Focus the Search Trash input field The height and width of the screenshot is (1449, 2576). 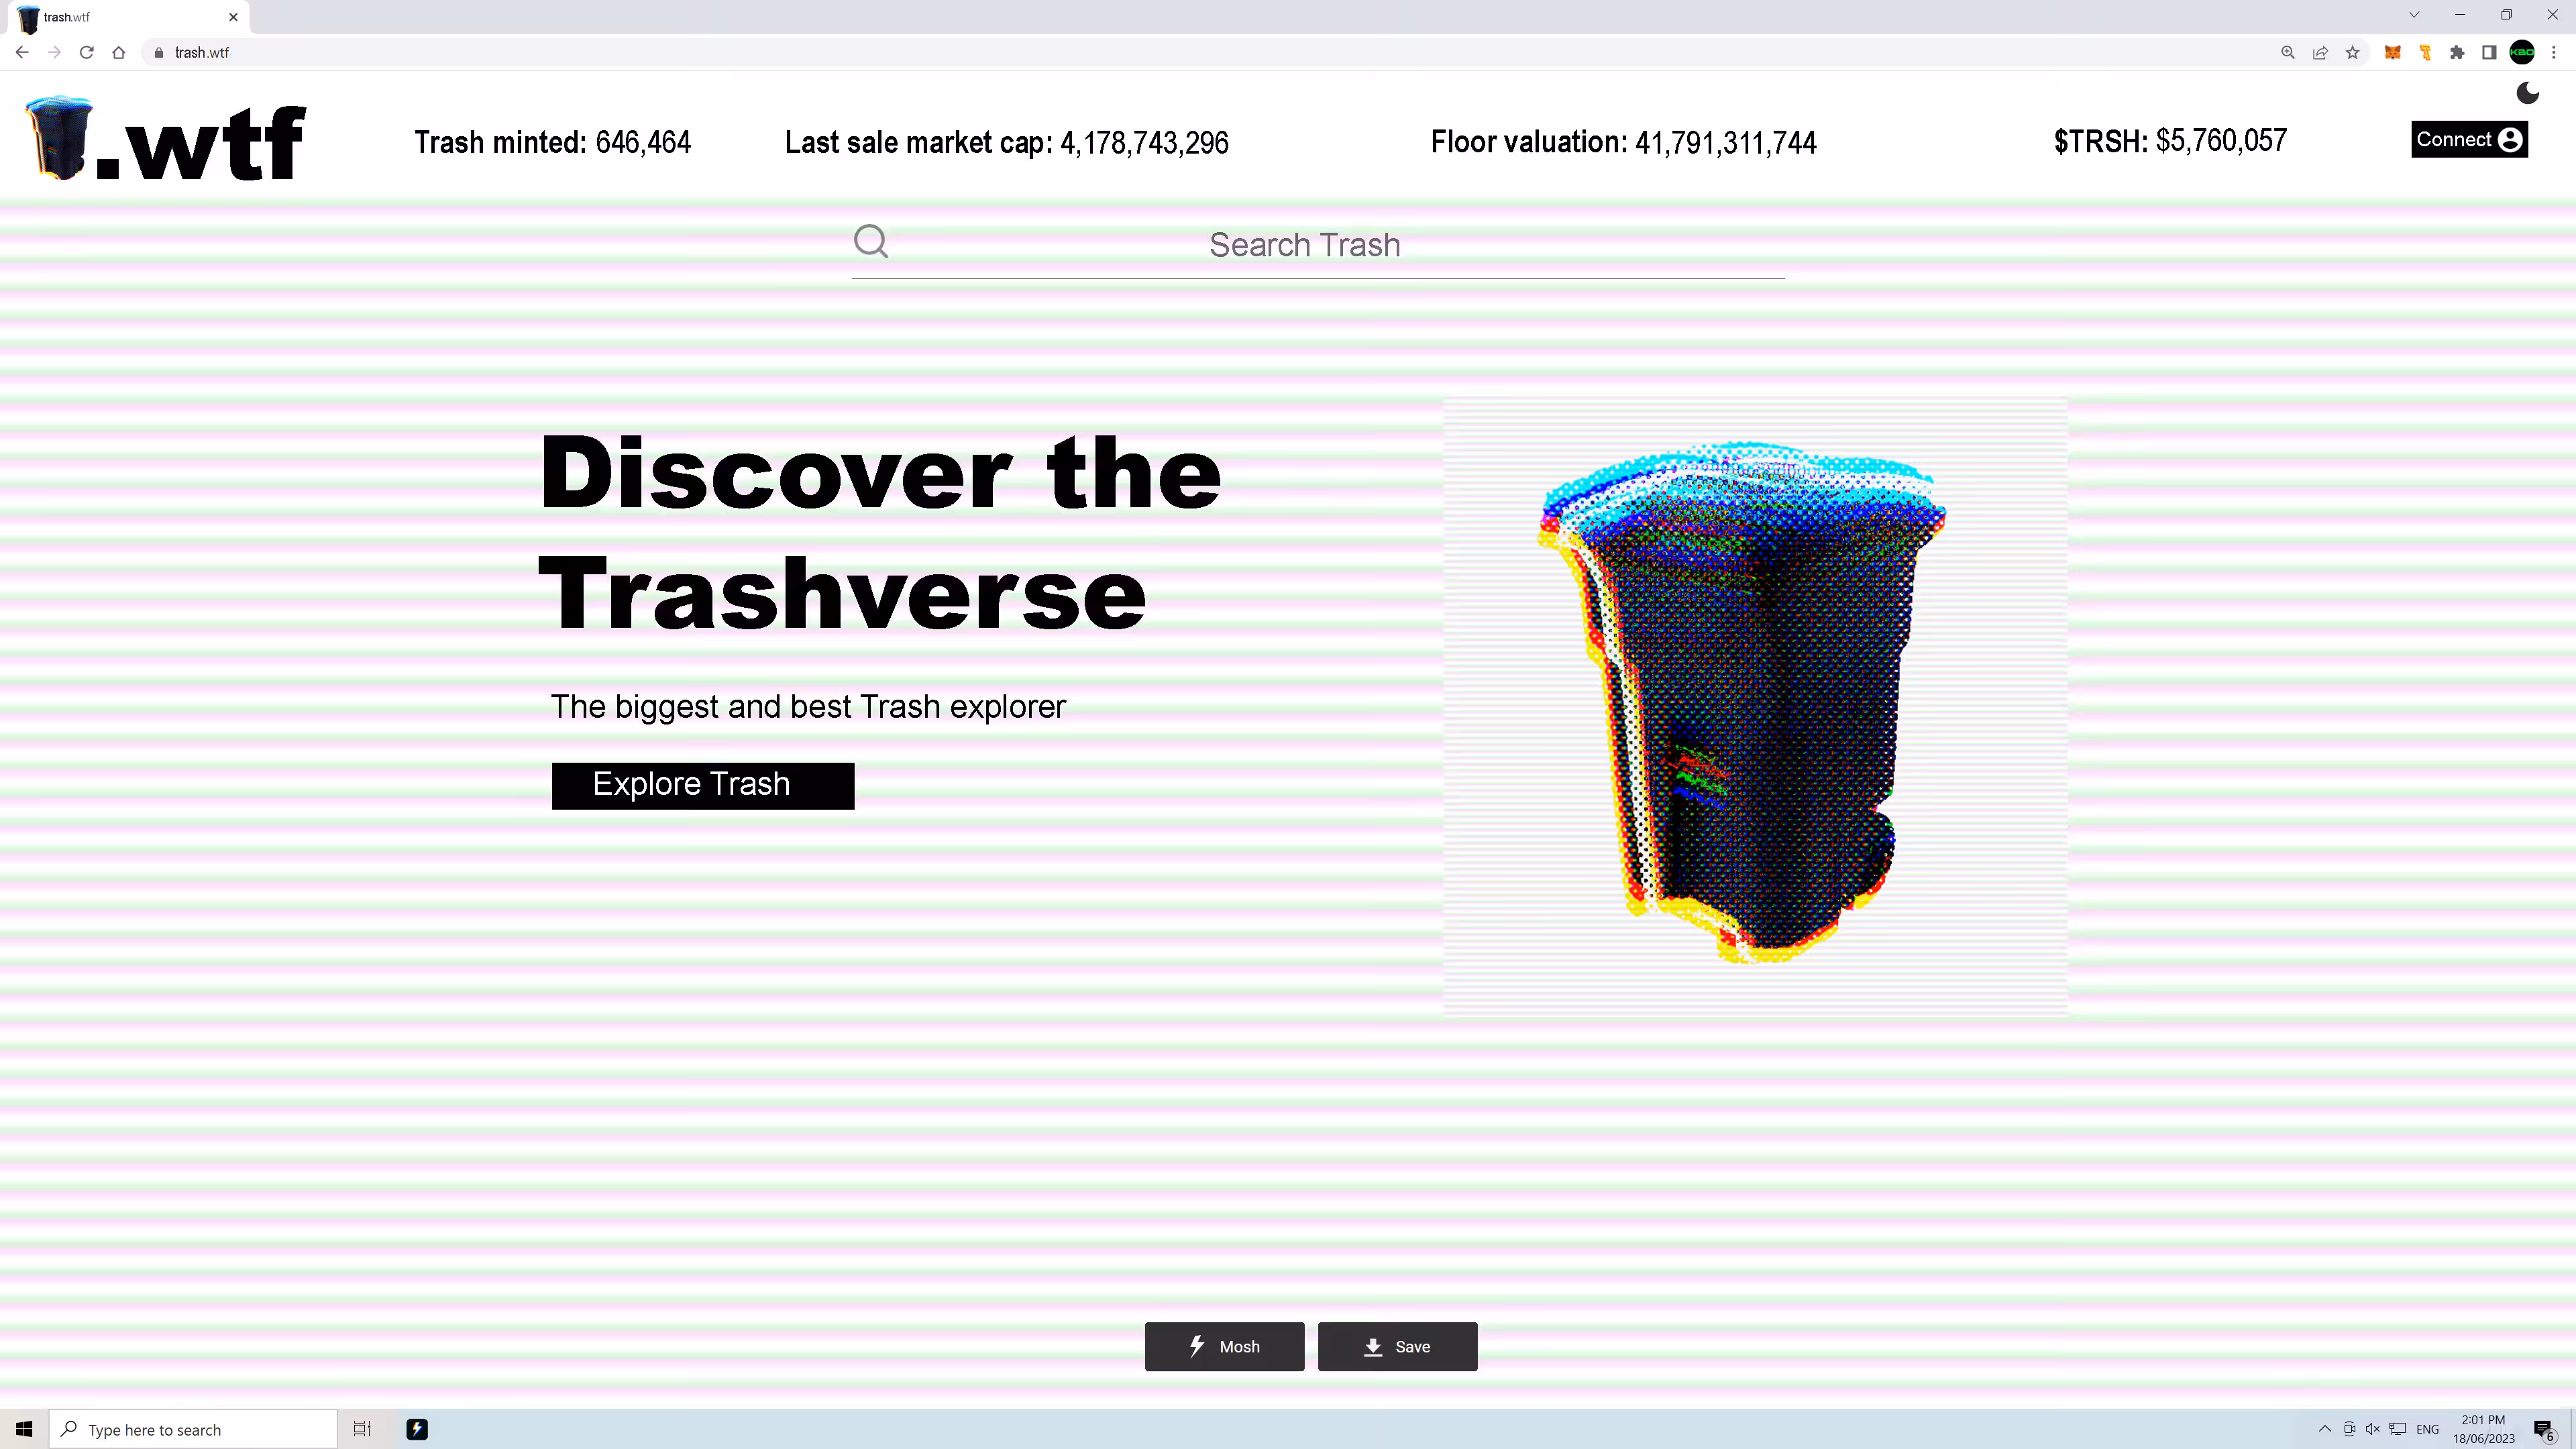coord(1318,245)
